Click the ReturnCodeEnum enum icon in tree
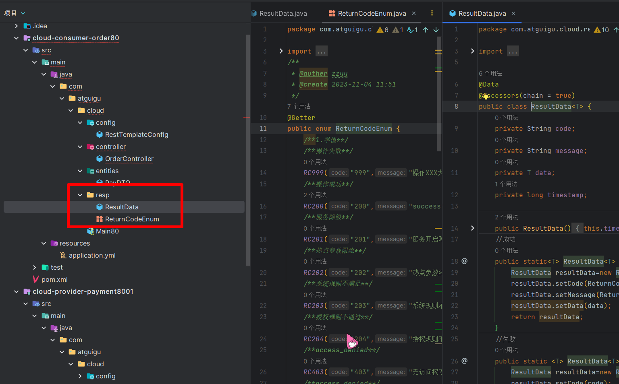Screen dimensions: 619x384 coord(100,219)
